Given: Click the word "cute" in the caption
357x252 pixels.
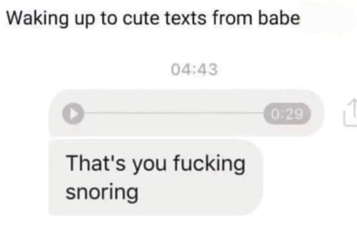Looking at the screenshot, I should coord(141,19).
